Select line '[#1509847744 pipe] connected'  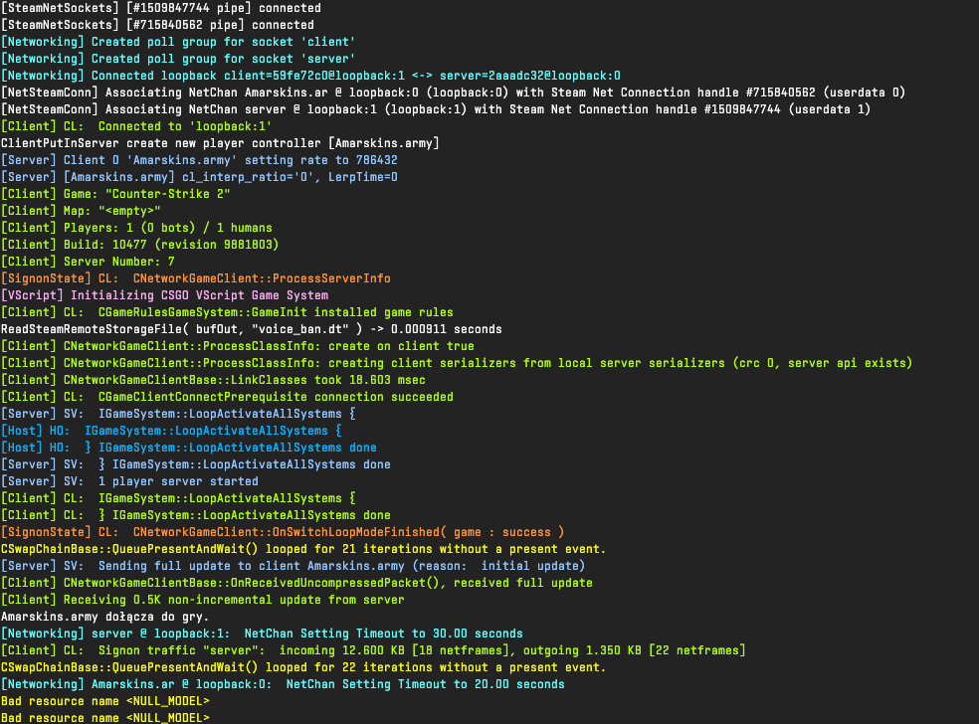click(161, 8)
